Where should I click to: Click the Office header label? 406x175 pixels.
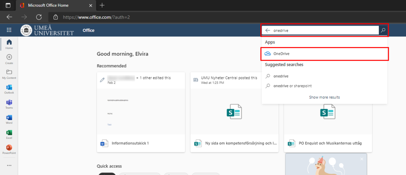(x=89, y=30)
